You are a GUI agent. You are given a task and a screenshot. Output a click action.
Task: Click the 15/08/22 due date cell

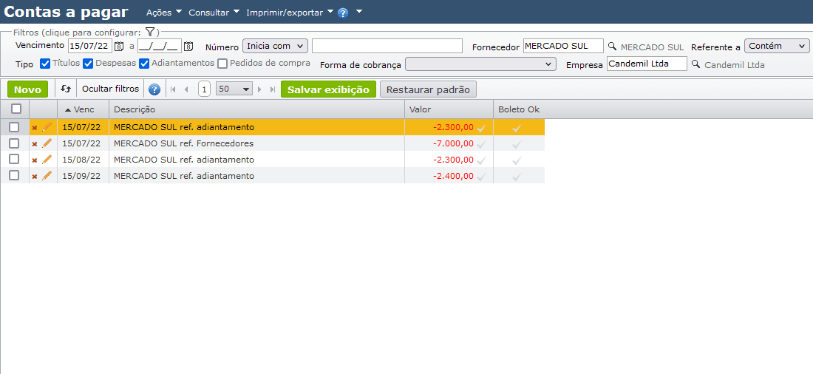click(81, 159)
